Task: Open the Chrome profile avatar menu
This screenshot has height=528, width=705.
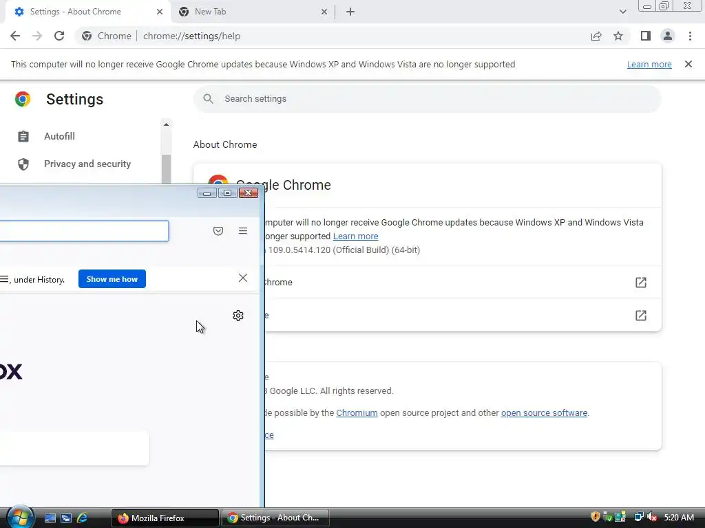Action: tap(668, 36)
